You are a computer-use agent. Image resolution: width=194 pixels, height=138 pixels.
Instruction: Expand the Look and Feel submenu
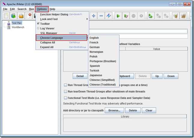[x=62, y=19]
